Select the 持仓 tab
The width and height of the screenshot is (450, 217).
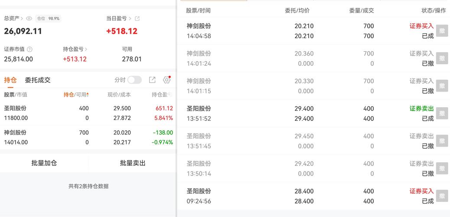[10, 80]
